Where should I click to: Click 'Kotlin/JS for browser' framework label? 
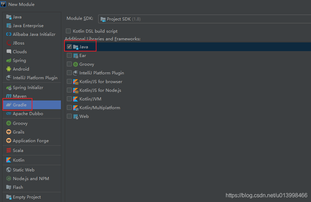click(101, 82)
